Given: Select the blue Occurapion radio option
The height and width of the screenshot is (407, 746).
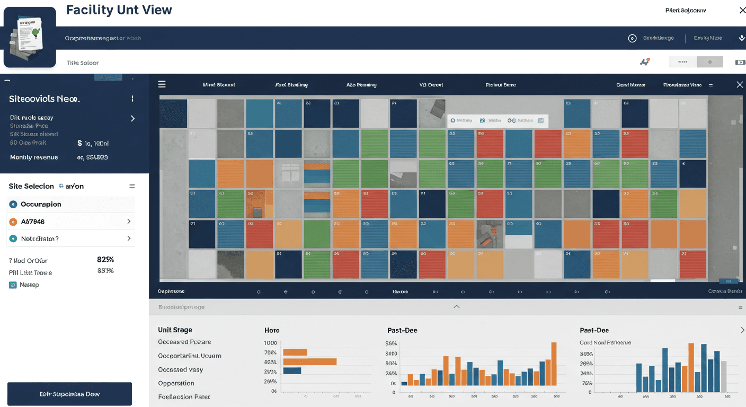Looking at the screenshot, I should tap(13, 204).
